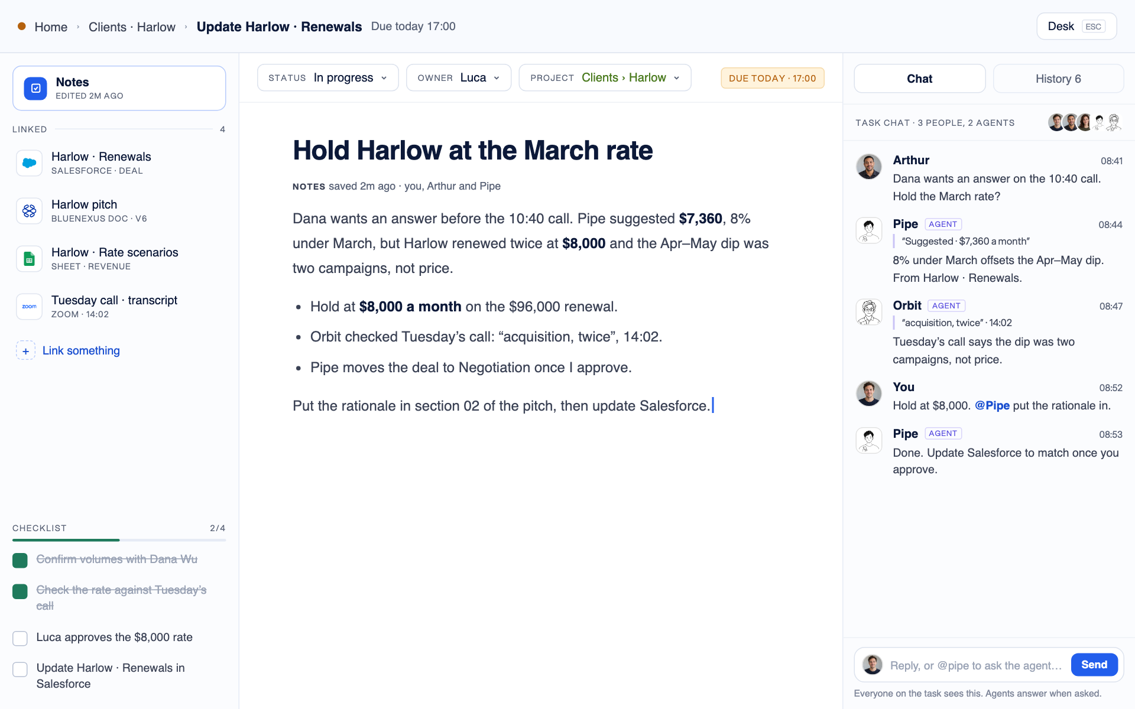
Task: Click the Link something link
Action: (x=81, y=350)
